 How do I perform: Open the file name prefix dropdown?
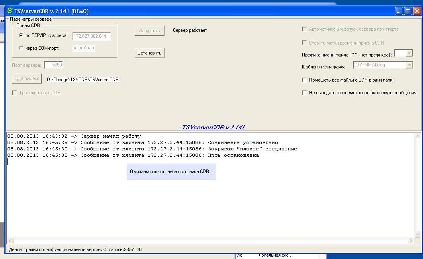[x=409, y=53]
